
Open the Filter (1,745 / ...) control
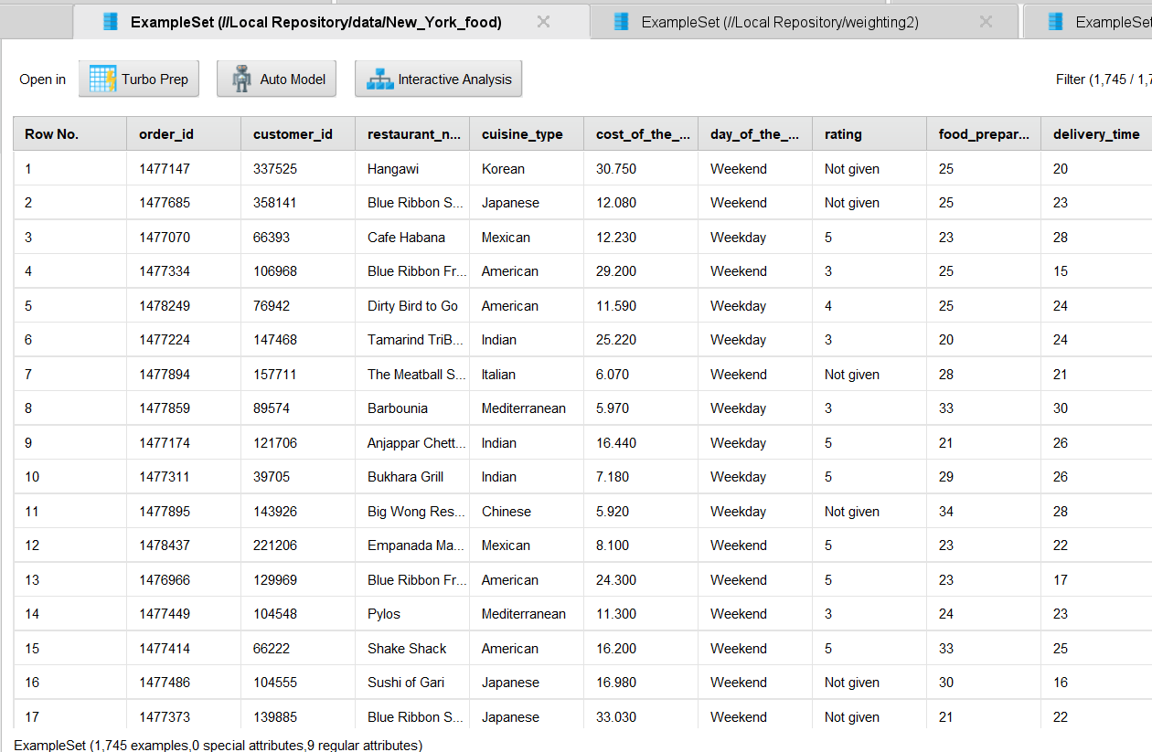[x=1104, y=79]
